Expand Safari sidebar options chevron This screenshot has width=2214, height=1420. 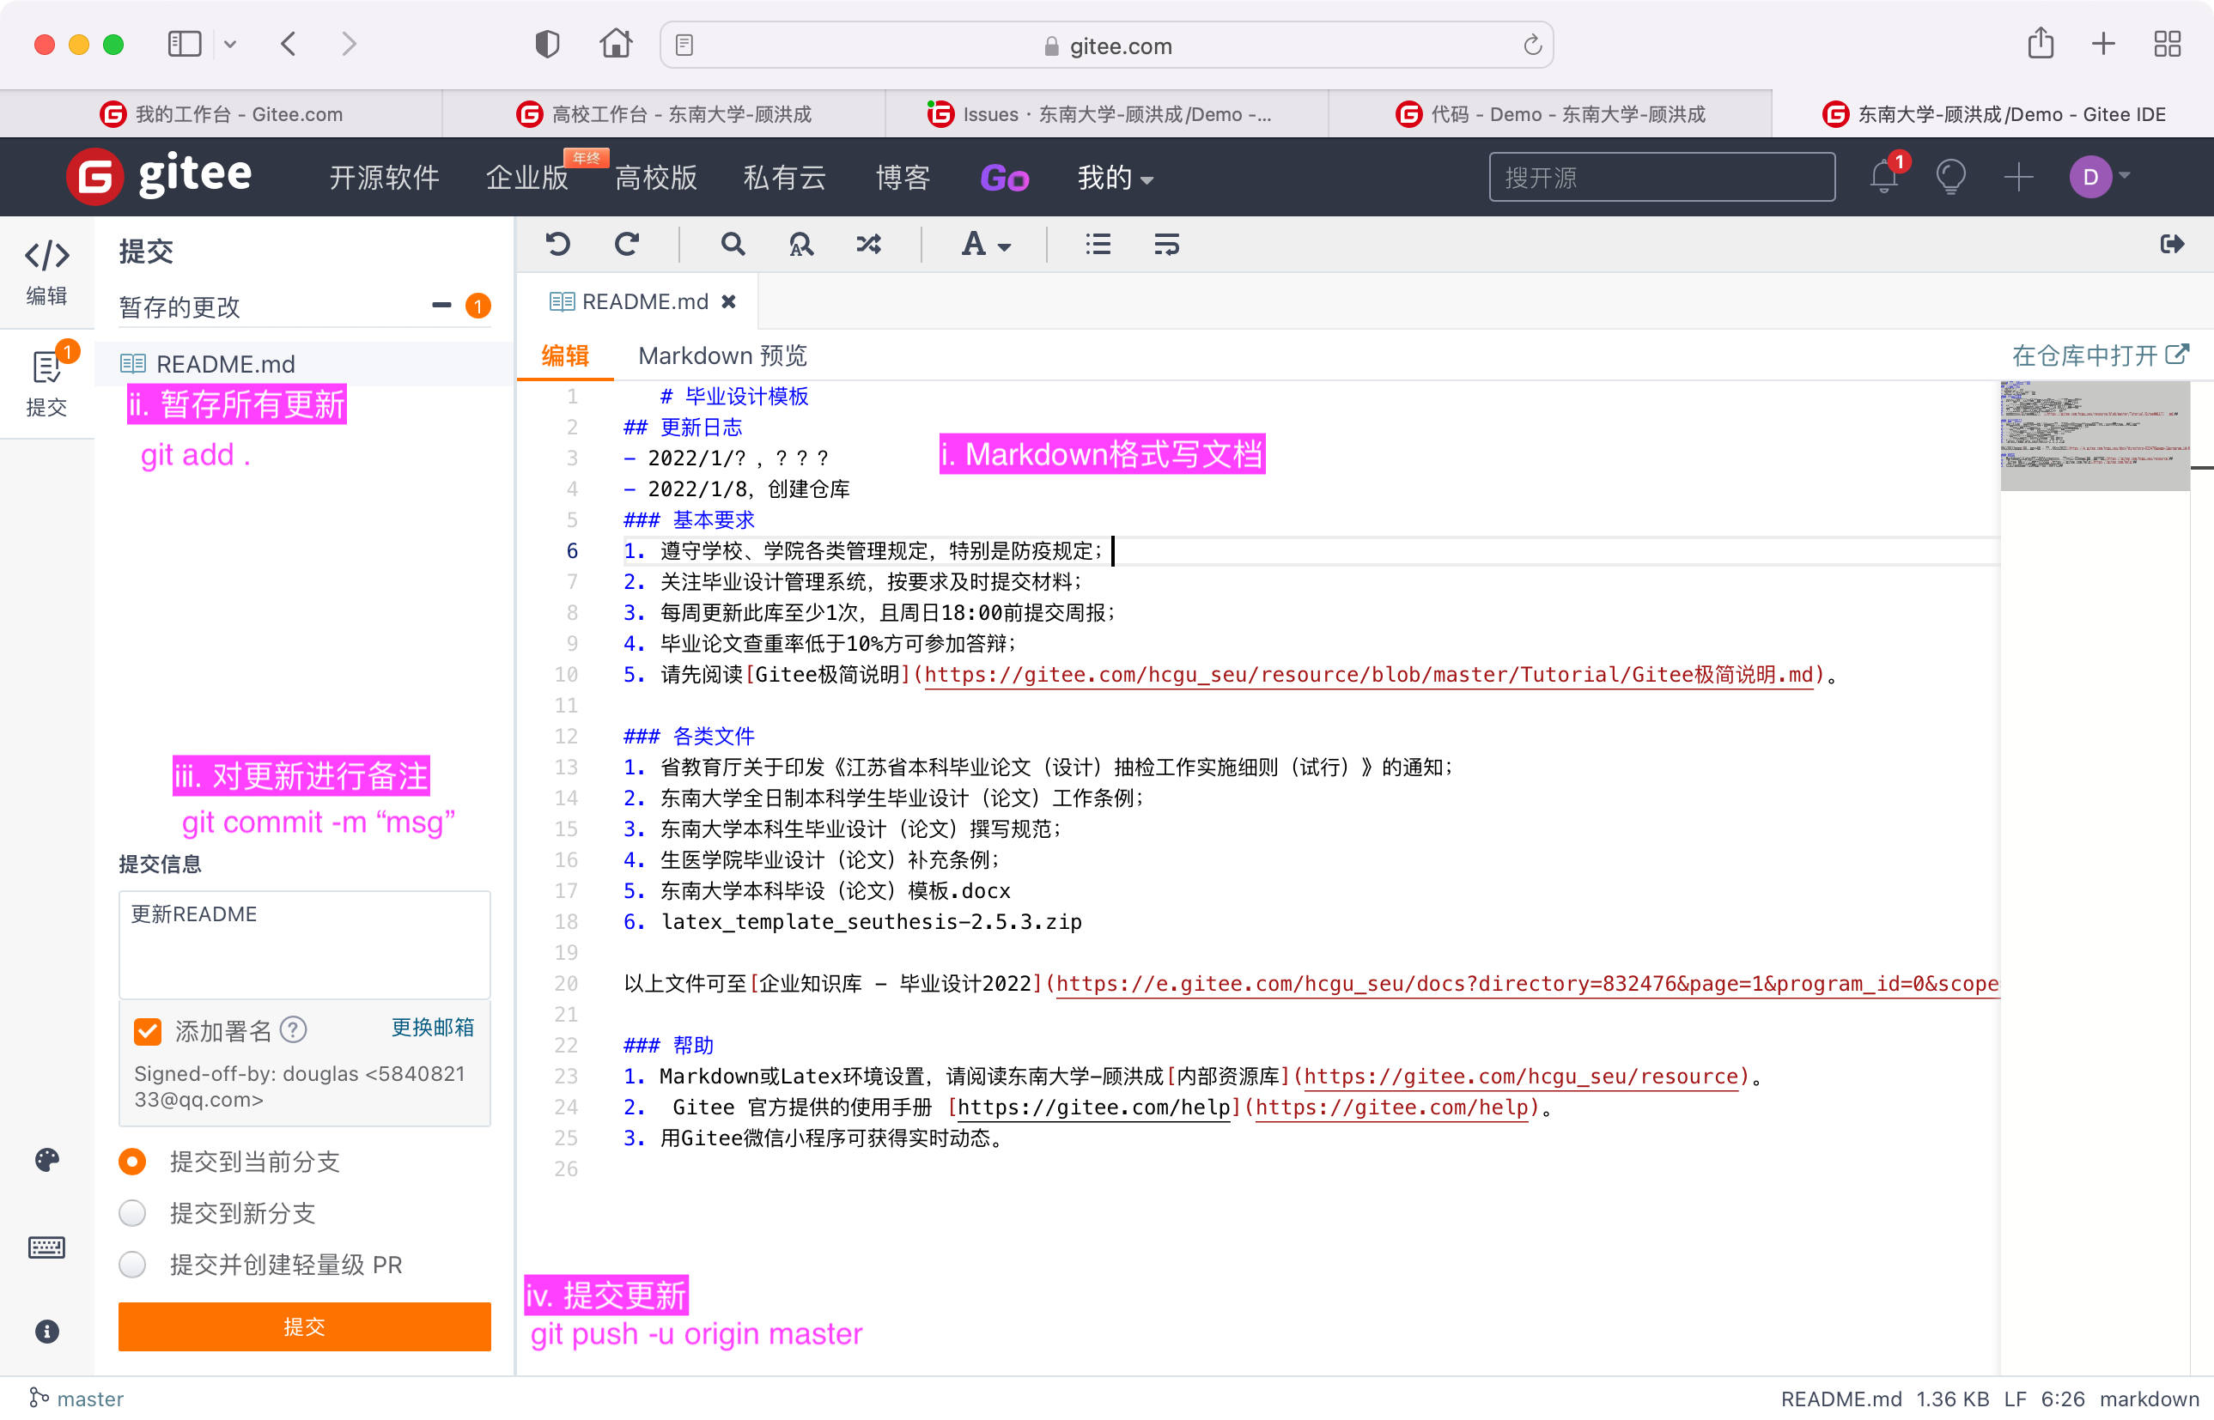[229, 45]
